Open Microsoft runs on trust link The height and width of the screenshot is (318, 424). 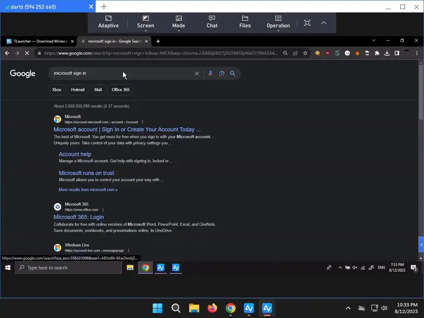(x=86, y=173)
